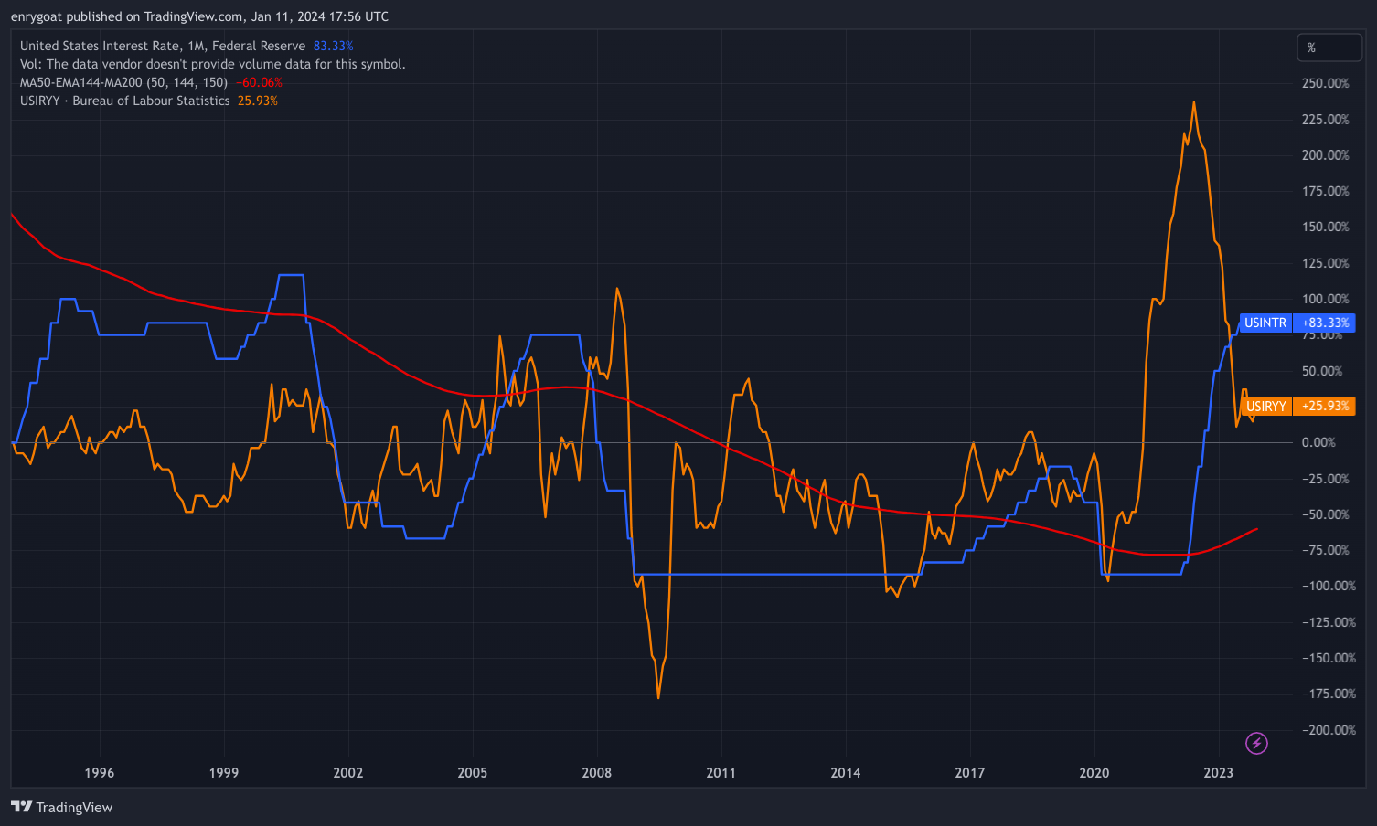Click the 0.00% price axis label

click(1318, 442)
